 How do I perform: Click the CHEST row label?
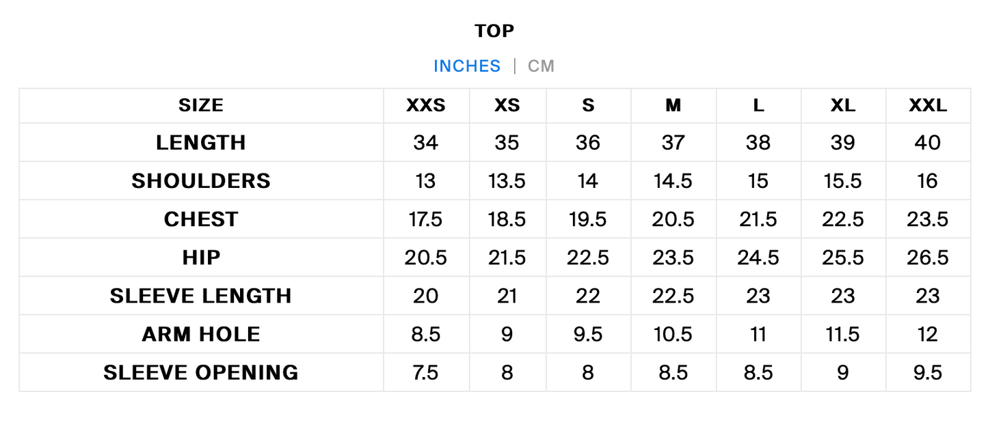201,219
